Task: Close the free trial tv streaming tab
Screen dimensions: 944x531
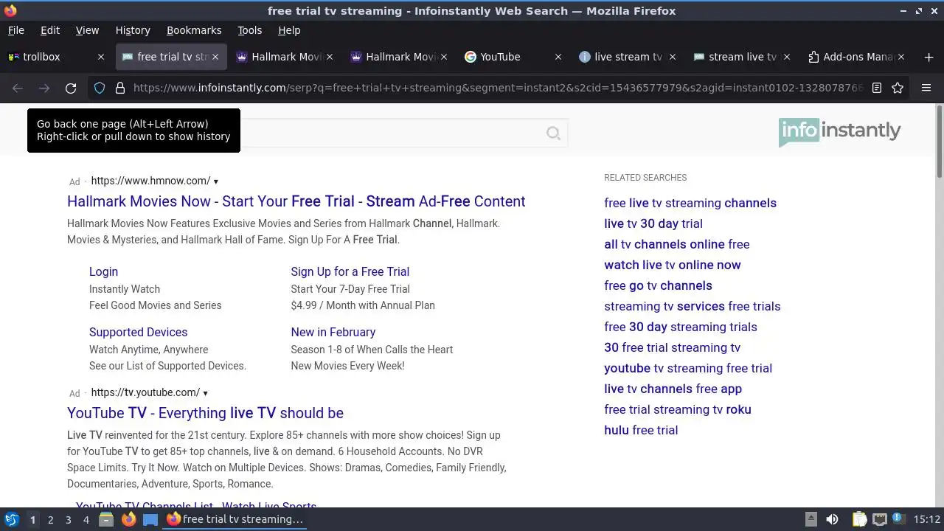Action: click(215, 57)
